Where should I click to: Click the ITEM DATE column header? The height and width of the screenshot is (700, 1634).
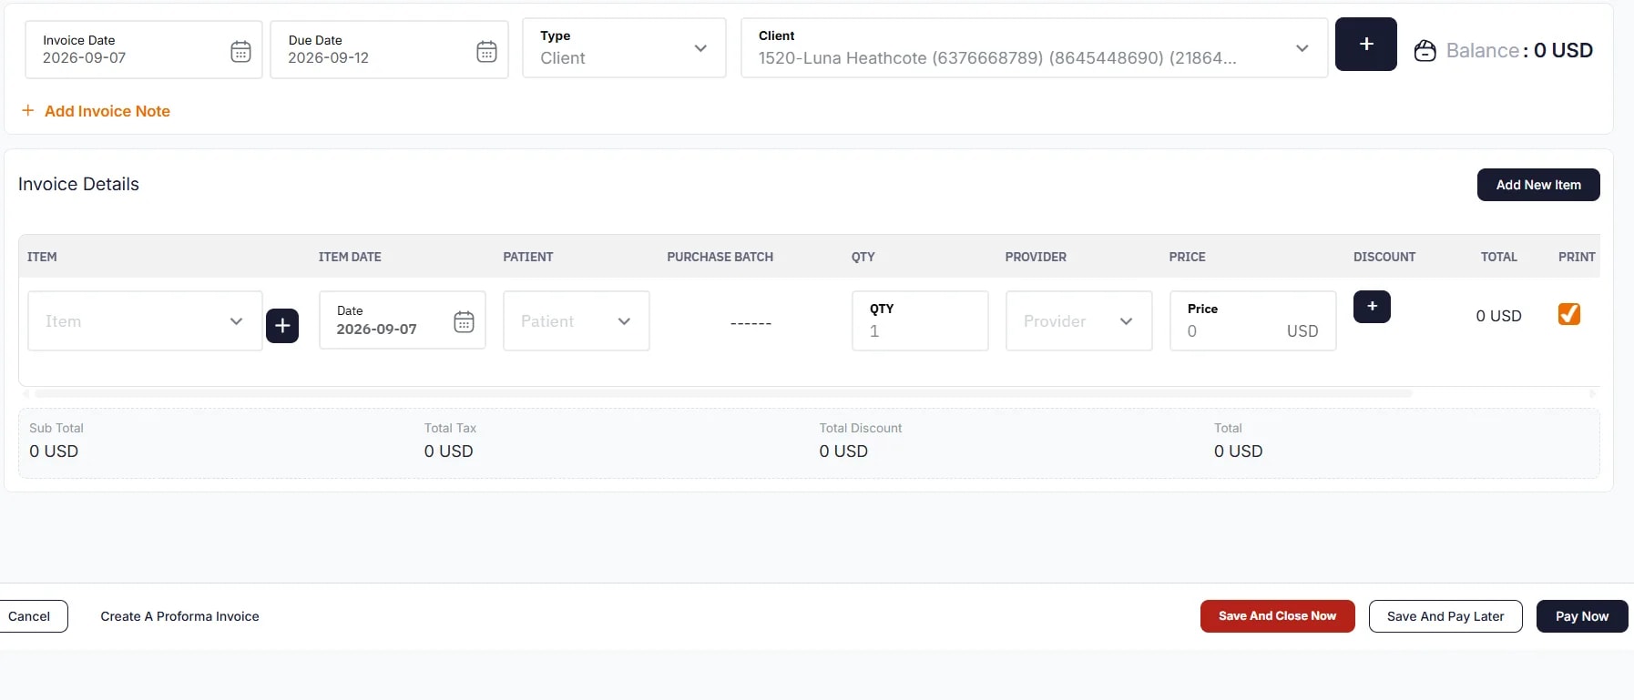[x=350, y=257]
